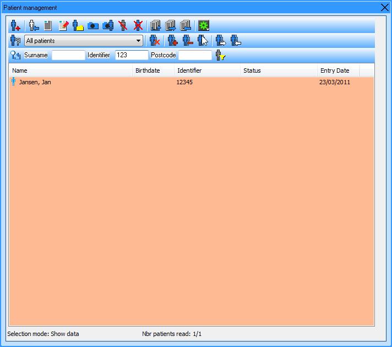
Task: Click the edit patient notes pencil icon
Action: 63,25
